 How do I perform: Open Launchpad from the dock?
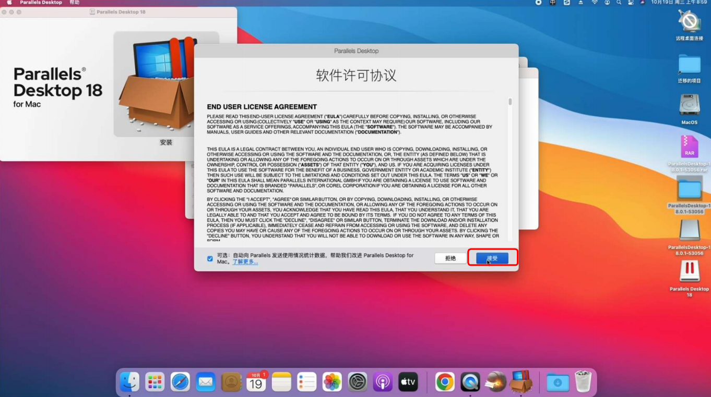(155, 382)
